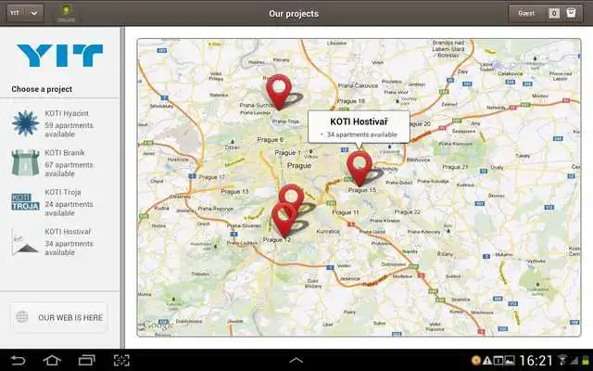
Task: Open the shopping cart icon
Action: click(x=571, y=13)
